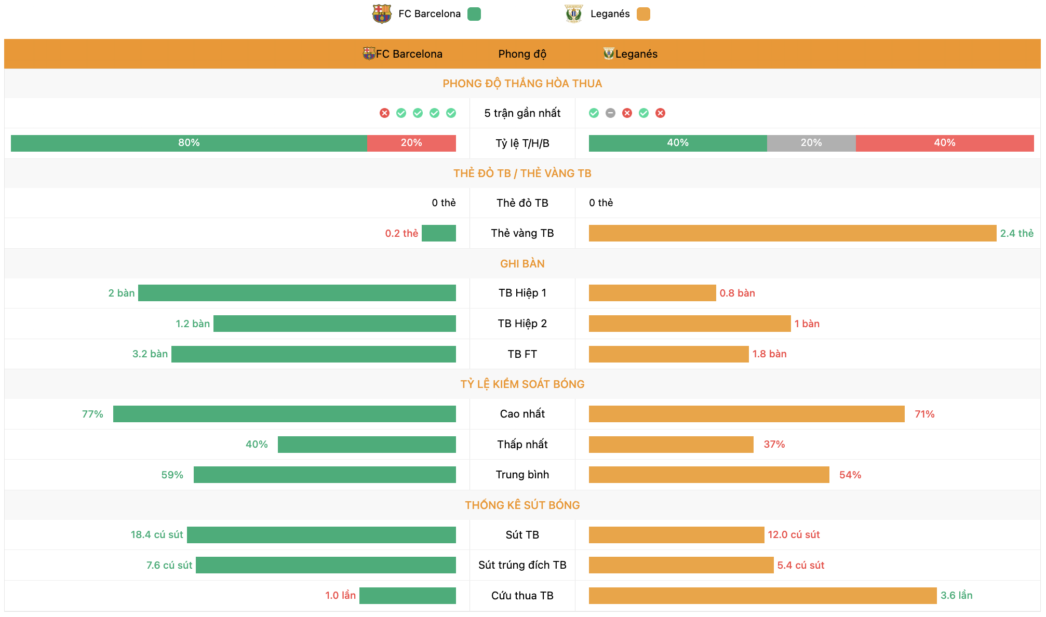Click the 'Cứu thua TB' label
The height and width of the screenshot is (617, 1046).
coord(522,596)
